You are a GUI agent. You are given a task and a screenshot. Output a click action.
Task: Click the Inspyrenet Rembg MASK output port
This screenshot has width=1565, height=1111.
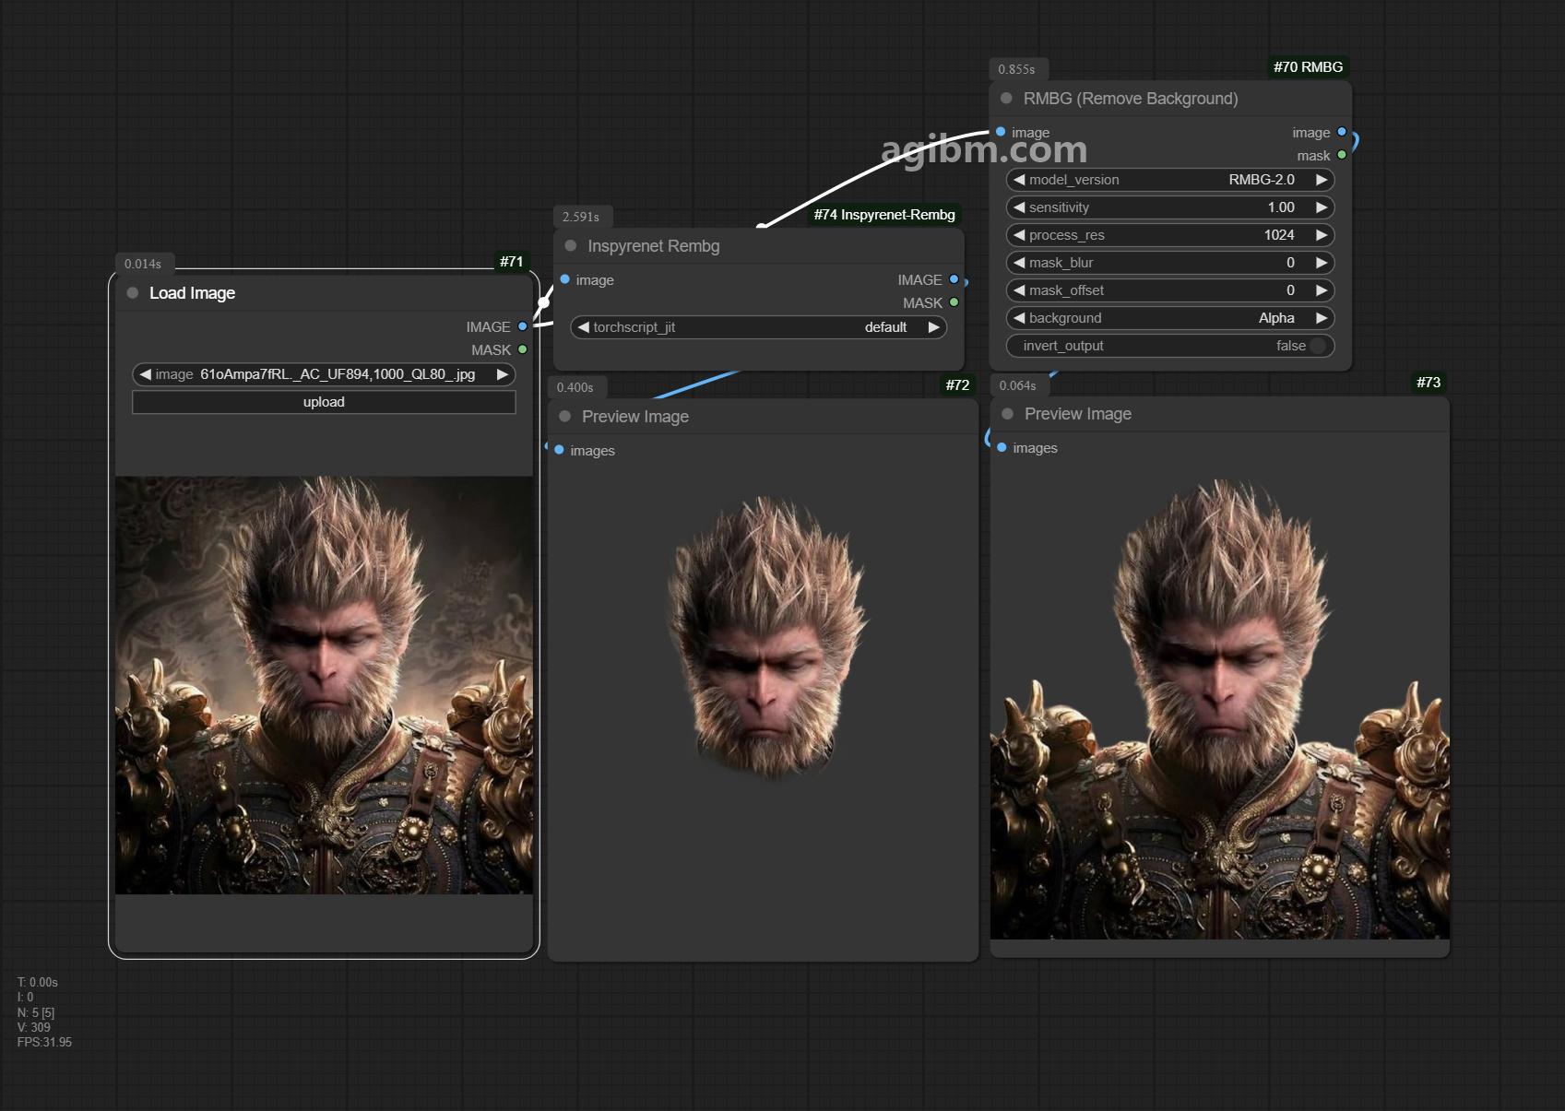click(x=954, y=302)
